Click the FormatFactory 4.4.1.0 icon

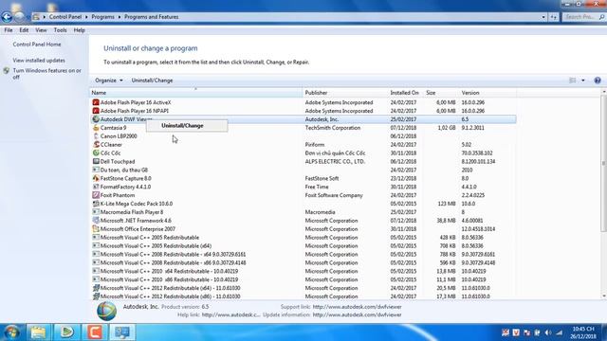click(x=96, y=187)
